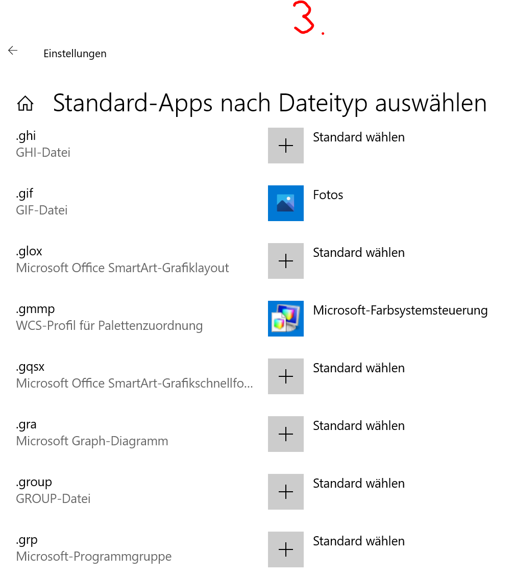The height and width of the screenshot is (575, 513).
Task: Choose 'Standard wählen' for the .group file type
Action: [359, 483]
